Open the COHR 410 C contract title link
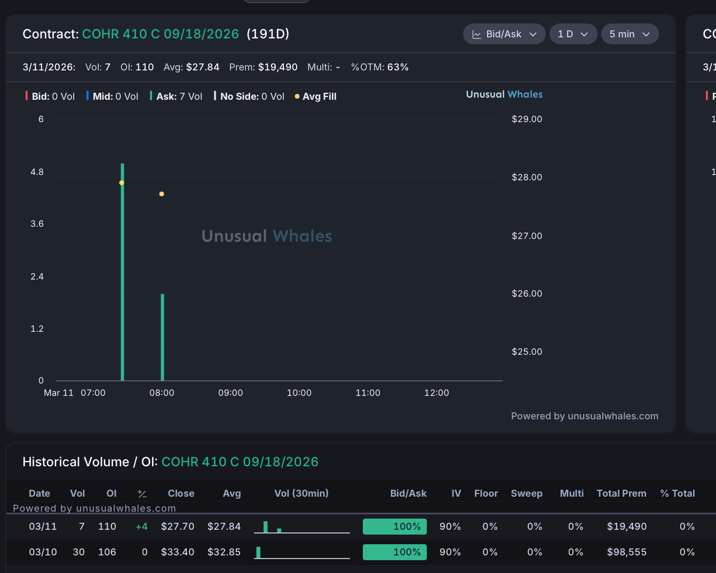716x573 pixels. tap(160, 34)
